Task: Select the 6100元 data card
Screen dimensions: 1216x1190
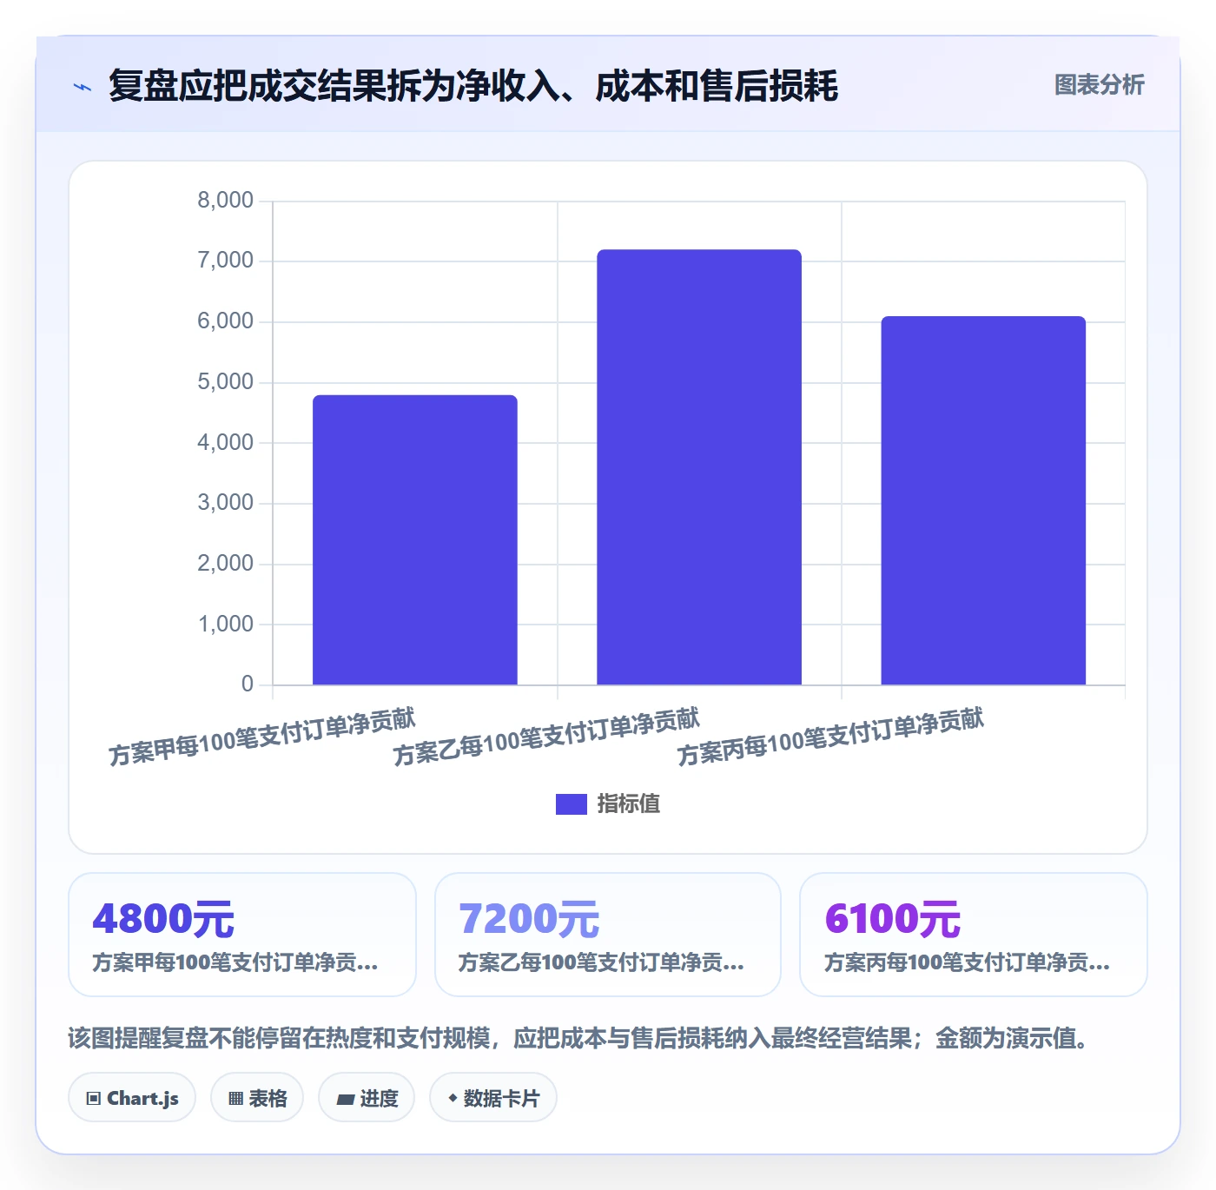Action: click(x=974, y=935)
